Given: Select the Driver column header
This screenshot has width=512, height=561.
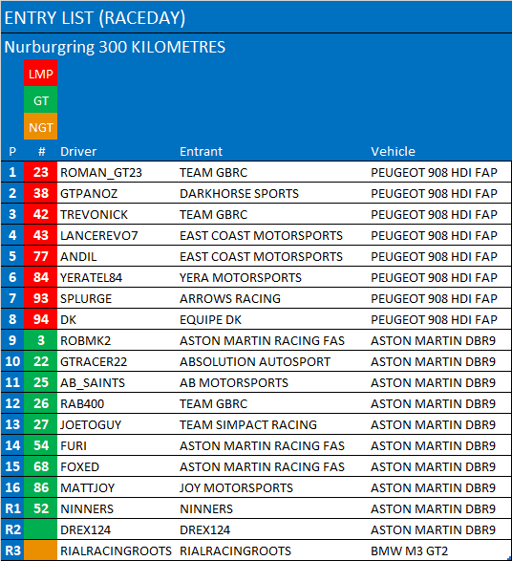Looking at the screenshot, I should pos(78,151).
